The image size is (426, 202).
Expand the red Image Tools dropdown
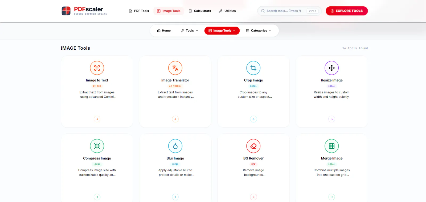click(222, 31)
